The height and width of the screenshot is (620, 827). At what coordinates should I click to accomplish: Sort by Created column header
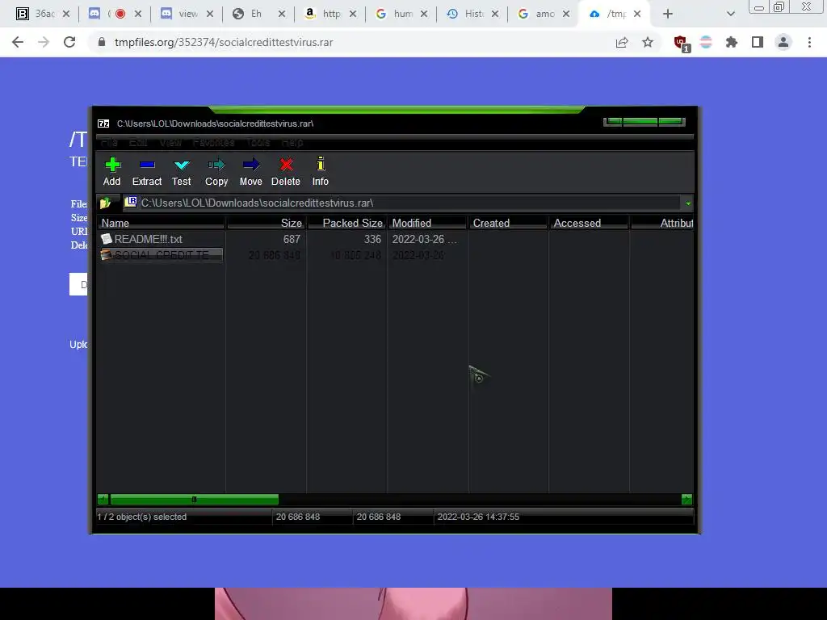(509, 223)
